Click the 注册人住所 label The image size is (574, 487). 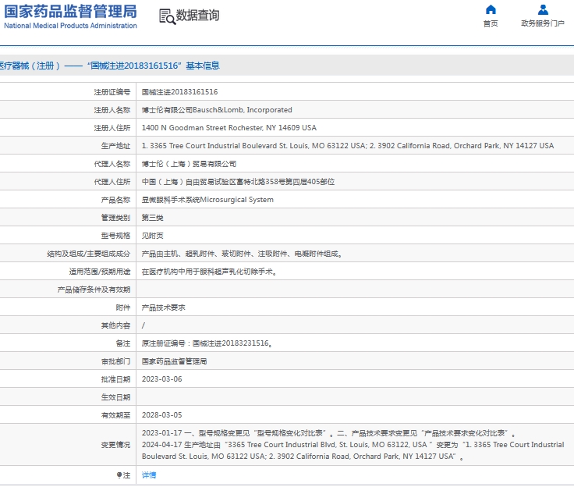click(112, 128)
